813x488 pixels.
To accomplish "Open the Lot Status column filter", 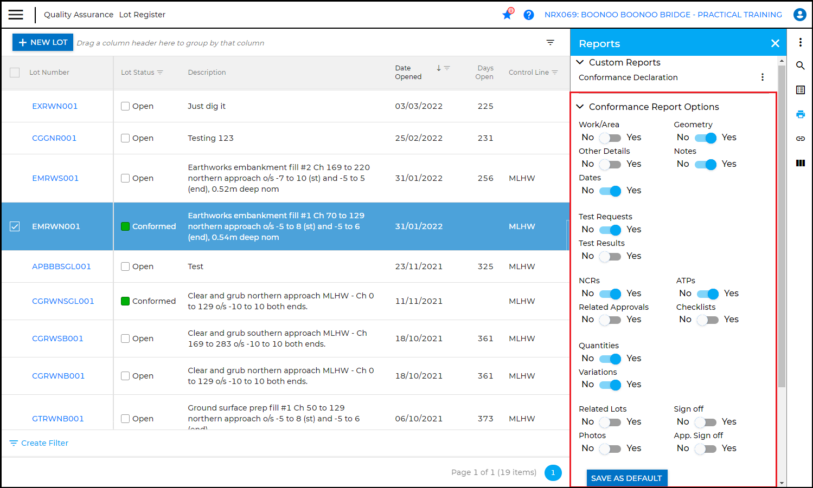I will pyautogui.click(x=160, y=73).
